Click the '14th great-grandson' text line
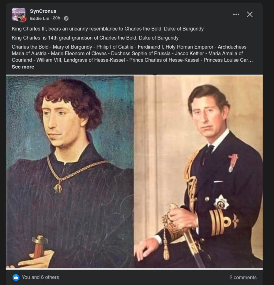Image resolution: width=274 pixels, height=285 pixels. (x=95, y=38)
